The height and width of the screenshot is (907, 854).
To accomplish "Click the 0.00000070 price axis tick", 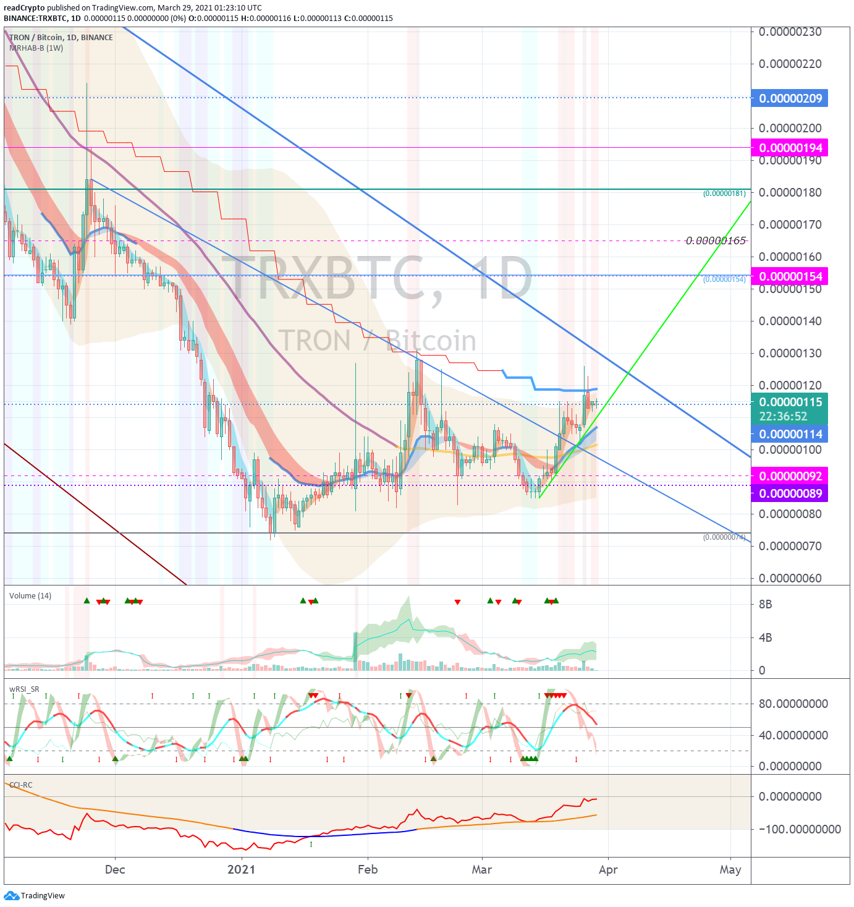I will [790, 546].
